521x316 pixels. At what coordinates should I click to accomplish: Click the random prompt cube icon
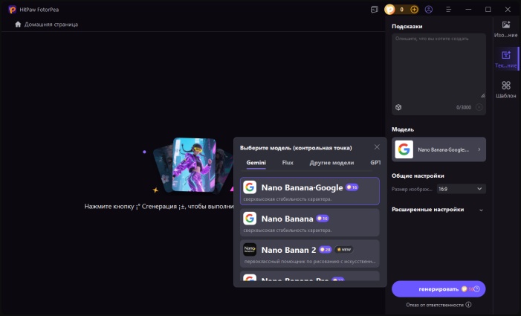coord(398,108)
